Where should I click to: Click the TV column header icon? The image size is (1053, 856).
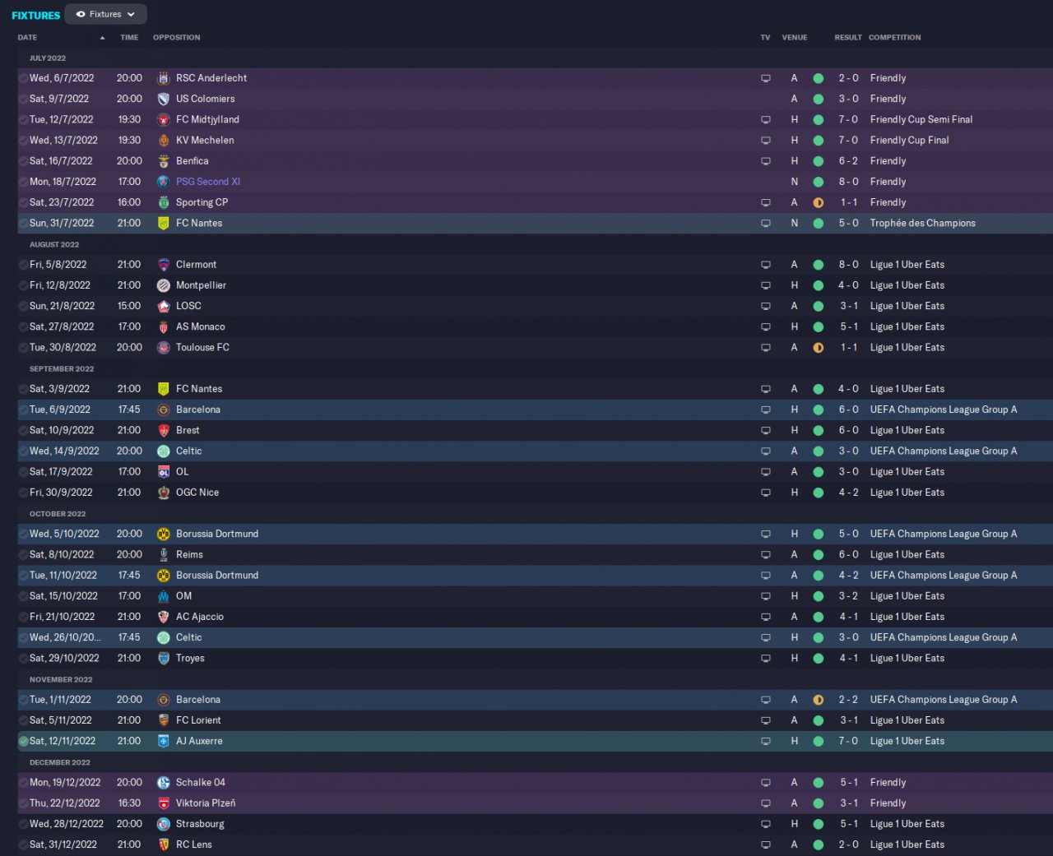point(765,38)
